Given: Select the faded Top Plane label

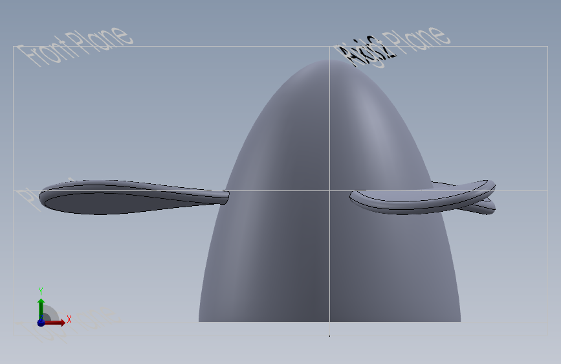Looking at the screenshot, I should pyautogui.click(x=70, y=324).
